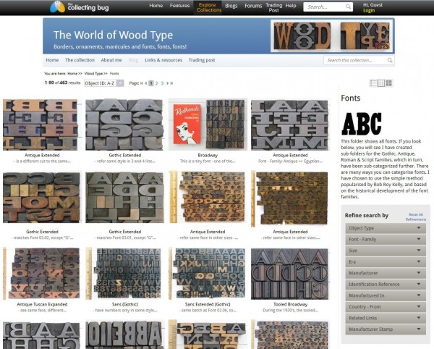Image resolution: width=434 pixels, height=349 pixels.
Task: Open Trading Post in top navigation
Action: click(273, 8)
